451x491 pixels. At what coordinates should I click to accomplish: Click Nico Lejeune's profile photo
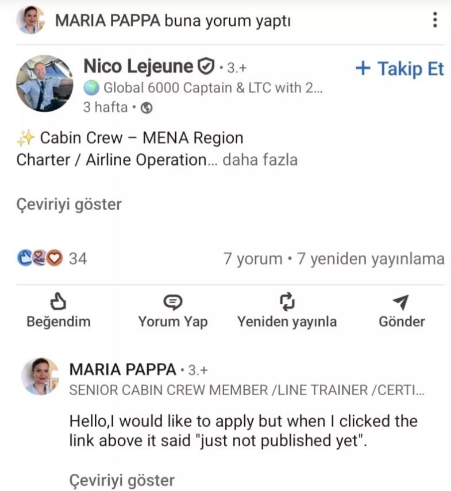[44, 83]
